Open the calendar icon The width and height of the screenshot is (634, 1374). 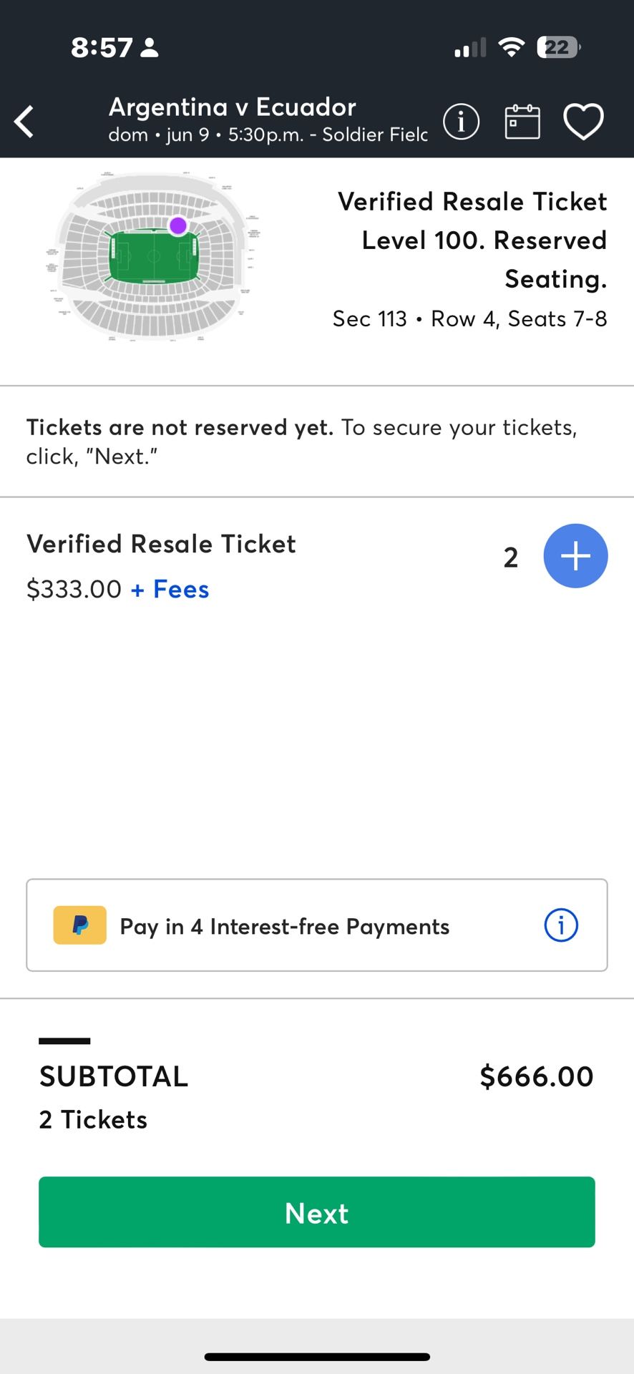click(522, 121)
